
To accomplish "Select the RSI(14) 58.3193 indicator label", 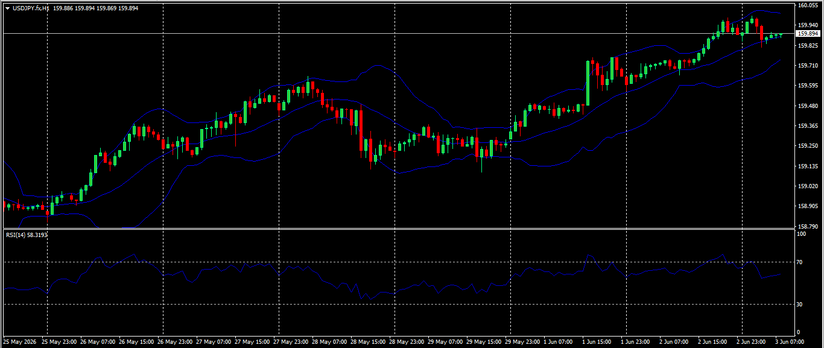I will 27,235.
